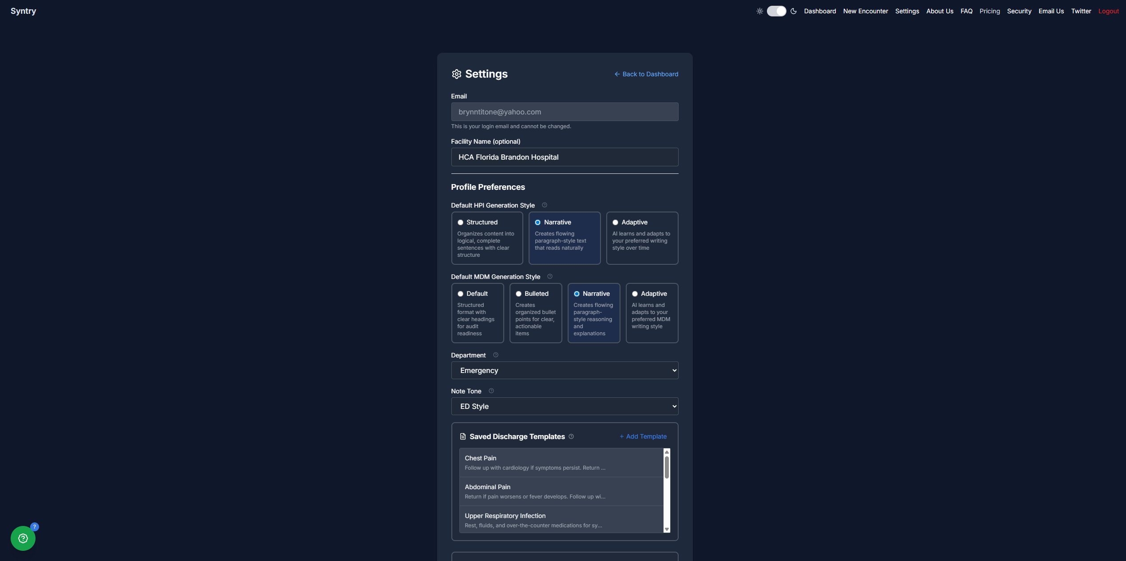Click the red Logout link
The image size is (1126, 561).
(1108, 11)
